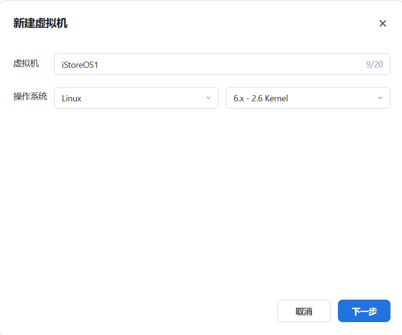Image resolution: width=402 pixels, height=335 pixels.
Task: Click the chevron arrow beside Linux
Action: click(208, 98)
